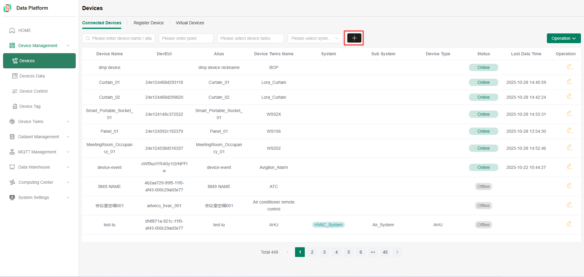Switch to Virtual Devices tab
Viewport: 584px width, 277px height.
190,23
